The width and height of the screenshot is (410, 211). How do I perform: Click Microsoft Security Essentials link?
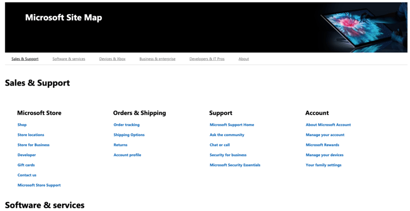click(x=235, y=165)
